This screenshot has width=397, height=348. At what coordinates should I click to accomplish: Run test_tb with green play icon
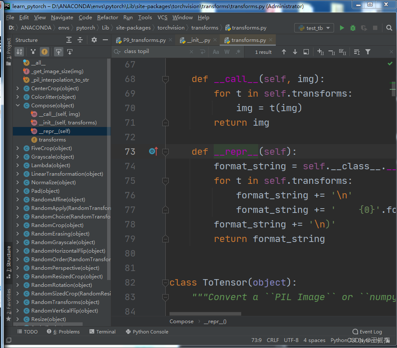tap(342, 28)
